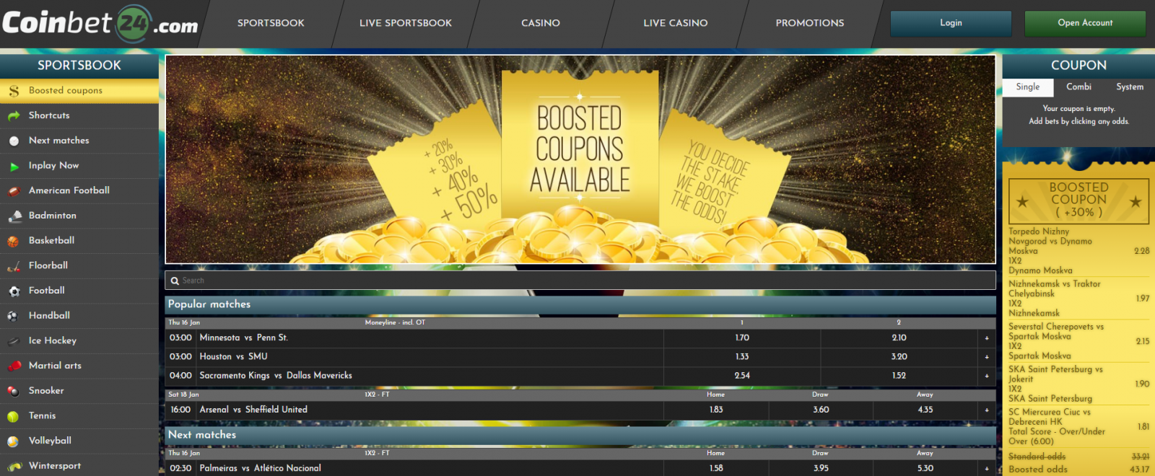Click the Inplay Now play icon
This screenshot has height=476, width=1155.
[x=14, y=166]
